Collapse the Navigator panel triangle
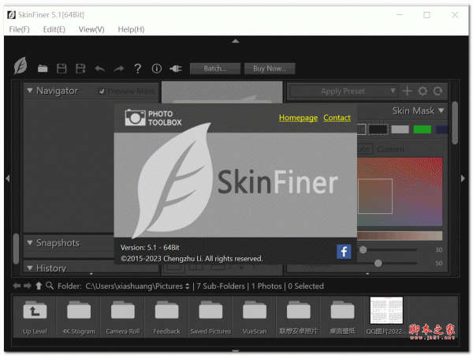Image resolution: width=473 pixels, height=356 pixels. (30, 90)
